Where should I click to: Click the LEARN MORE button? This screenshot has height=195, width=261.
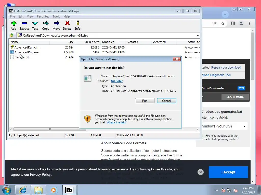(235, 97)
